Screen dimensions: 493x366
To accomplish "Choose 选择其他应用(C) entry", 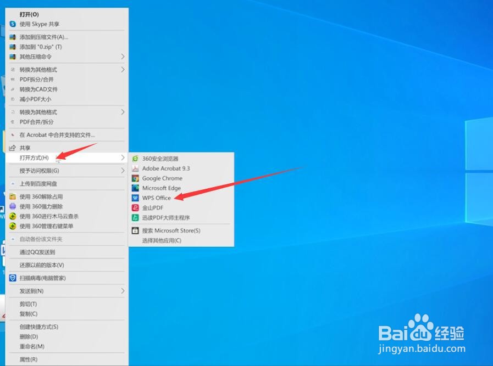I will pos(181,240).
